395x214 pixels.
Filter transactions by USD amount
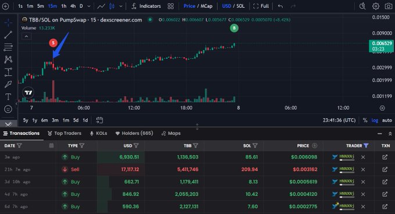click(x=137, y=146)
